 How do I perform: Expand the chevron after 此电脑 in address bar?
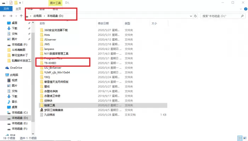44,16
